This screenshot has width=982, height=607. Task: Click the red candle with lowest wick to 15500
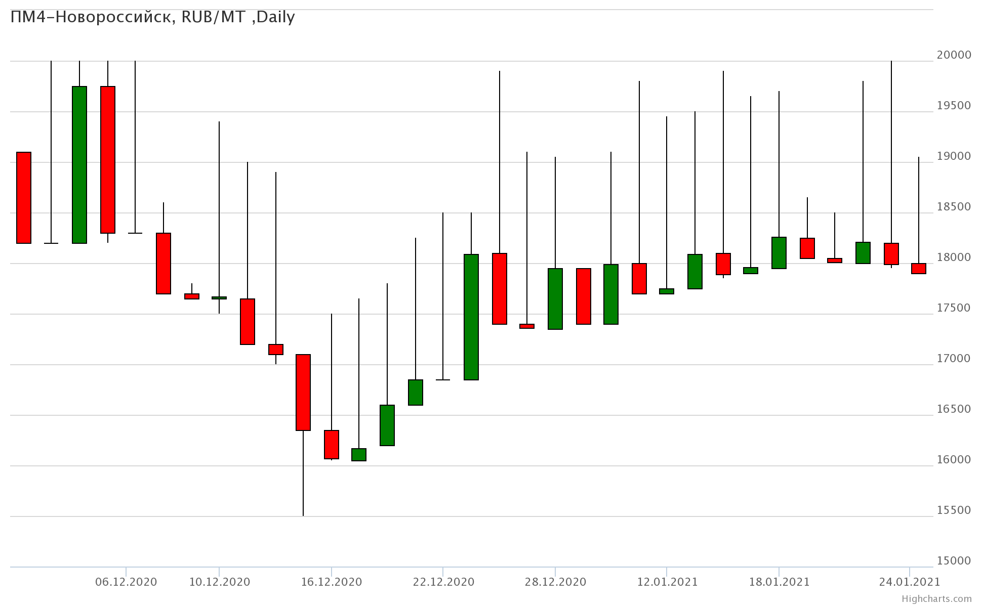coord(303,393)
